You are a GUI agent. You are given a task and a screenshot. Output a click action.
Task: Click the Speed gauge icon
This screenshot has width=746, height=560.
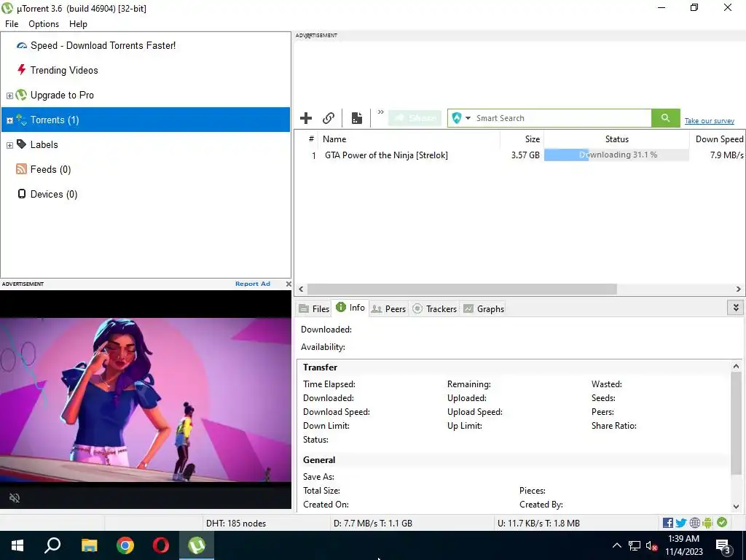[21, 46]
